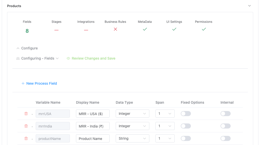Select the Fields summary tab
Viewport: 260px width, 145px height.
(27, 22)
